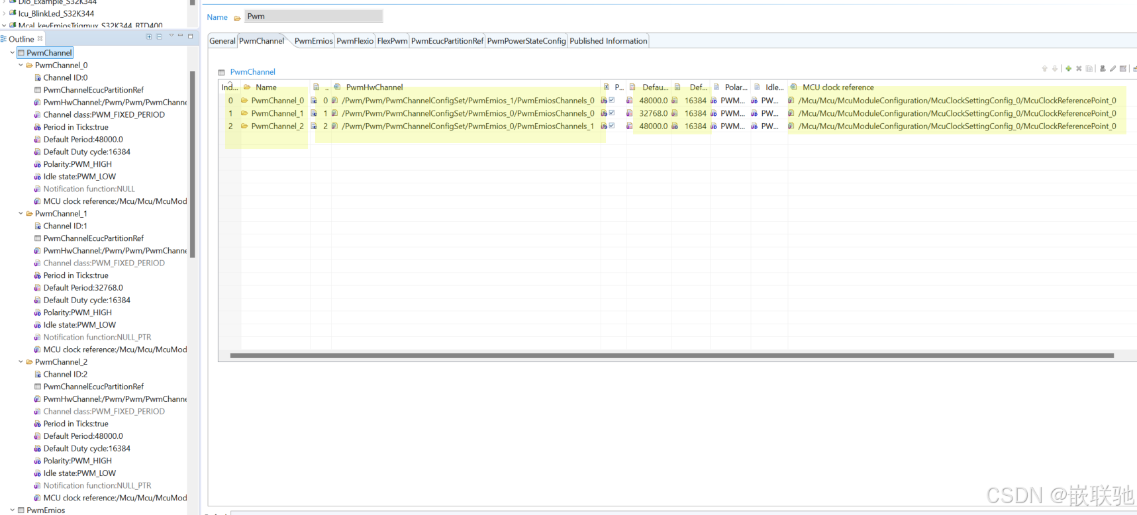The image size is (1137, 515).
Task: Click the Move Down arrow icon in PwmChannel toolbar
Action: pyautogui.click(x=1055, y=68)
